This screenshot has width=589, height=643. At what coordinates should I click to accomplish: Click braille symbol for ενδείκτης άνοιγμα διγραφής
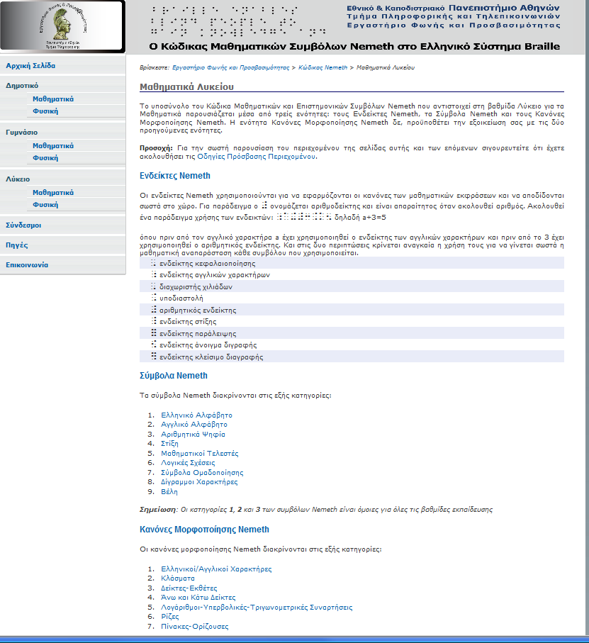tap(153, 345)
